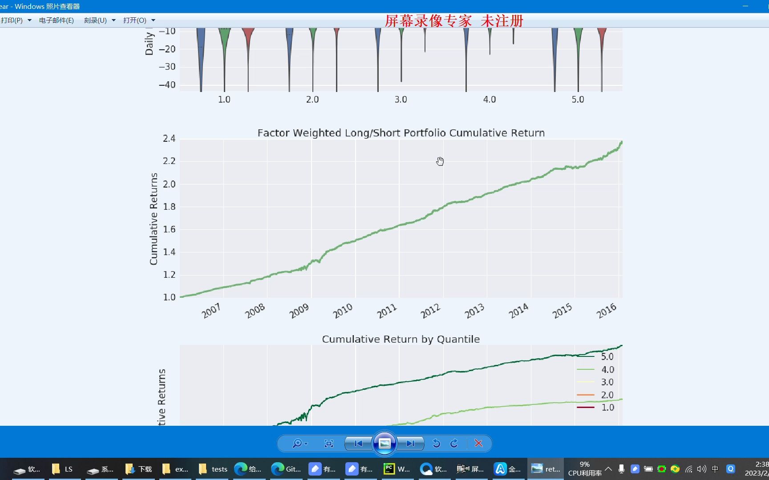Click the 'Factor Weighted Long/Short Portfolio Cumulative Return' title

coord(401,133)
